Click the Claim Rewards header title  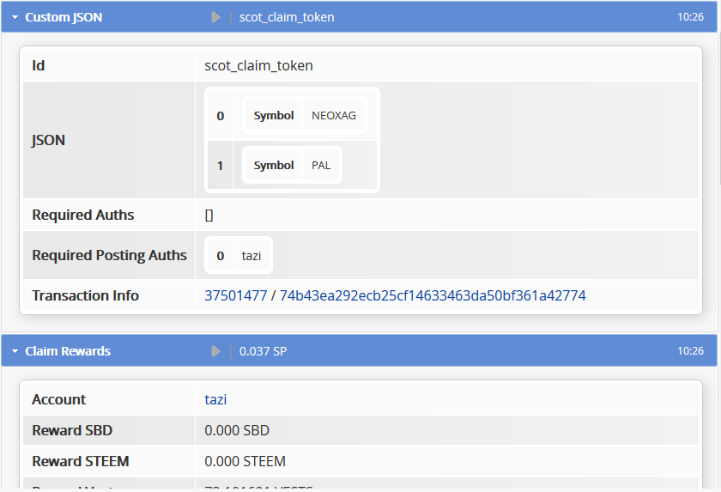click(68, 351)
